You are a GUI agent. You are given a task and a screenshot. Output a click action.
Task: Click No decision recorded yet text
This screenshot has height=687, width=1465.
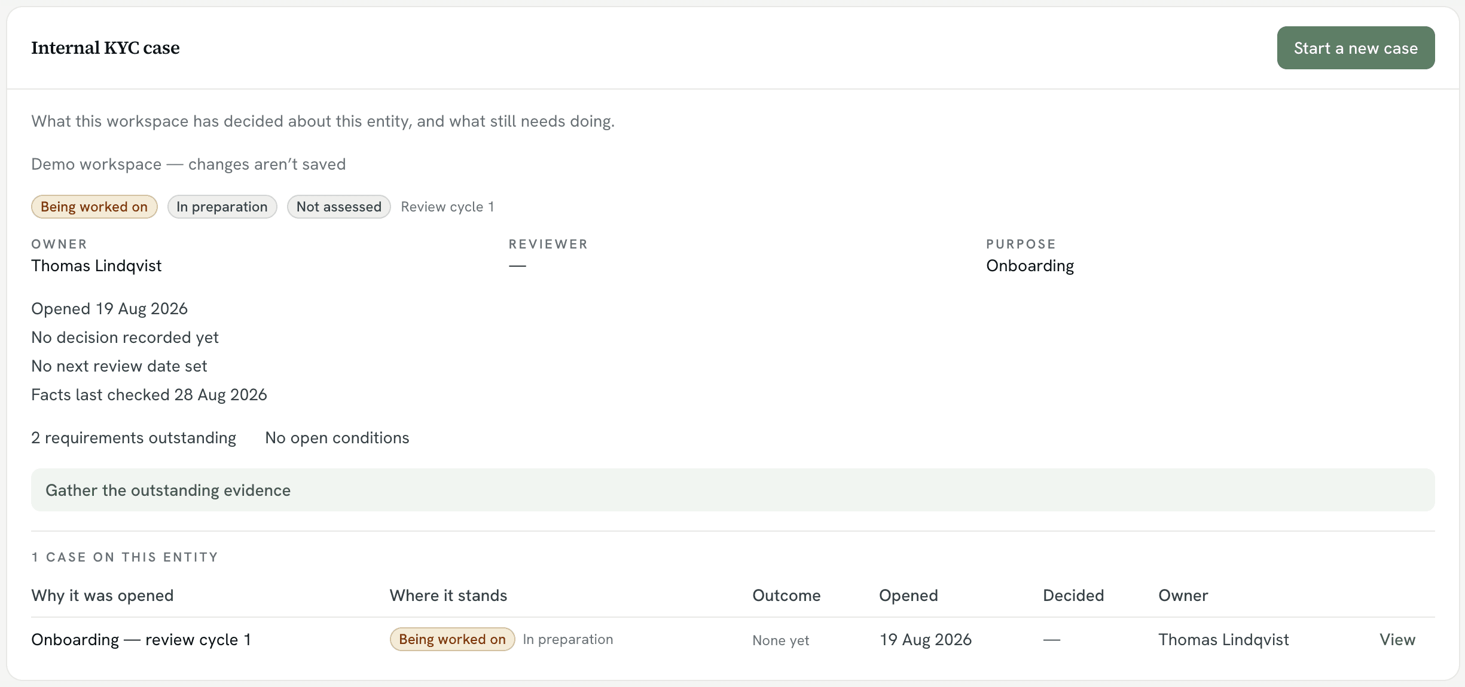(x=125, y=338)
